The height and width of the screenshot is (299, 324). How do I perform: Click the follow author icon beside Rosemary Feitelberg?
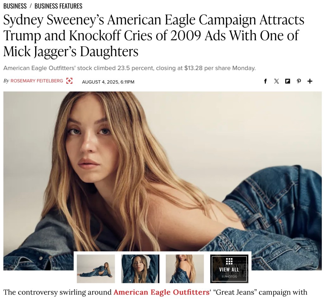(69, 81)
